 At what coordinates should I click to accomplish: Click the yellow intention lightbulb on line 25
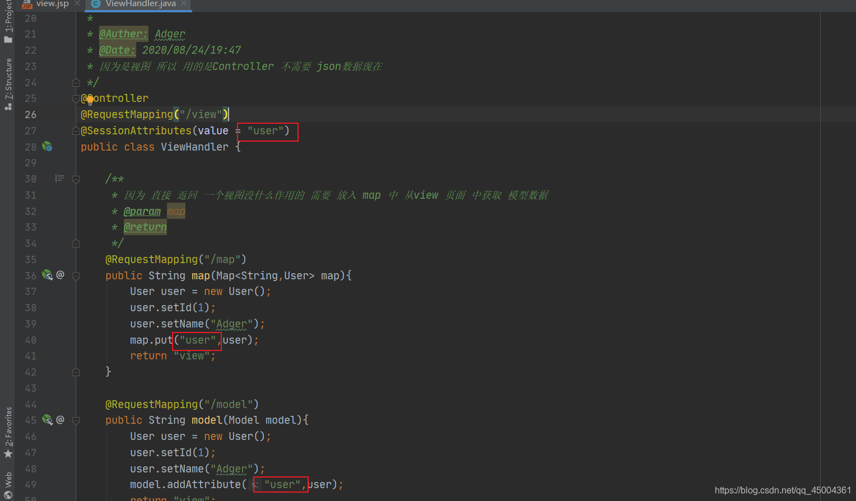click(90, 100)
